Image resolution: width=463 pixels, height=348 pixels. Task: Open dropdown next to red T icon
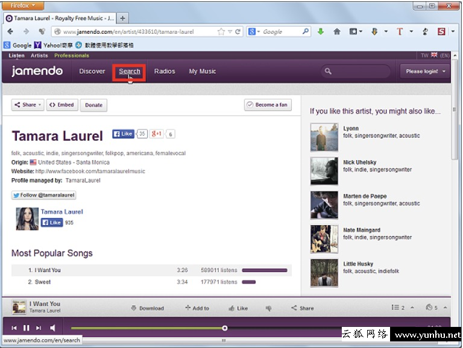[x=411, y=31]
